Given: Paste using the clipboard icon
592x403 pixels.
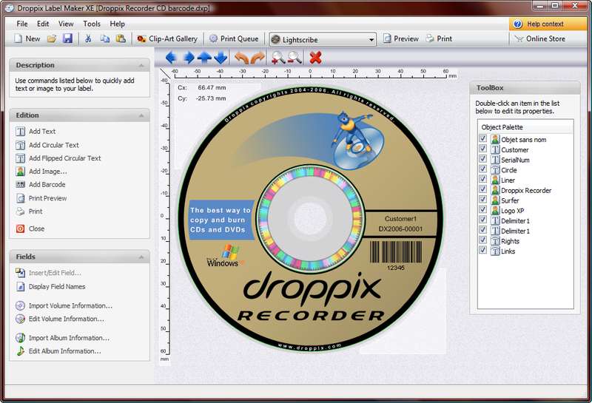Looking at the screenshot, I should tap(121, 38).
